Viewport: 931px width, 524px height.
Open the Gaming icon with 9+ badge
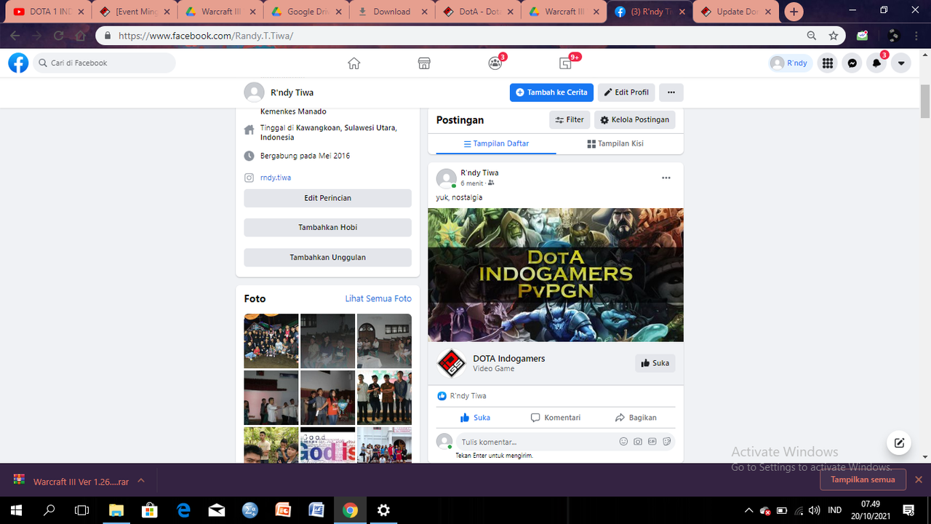566,63
